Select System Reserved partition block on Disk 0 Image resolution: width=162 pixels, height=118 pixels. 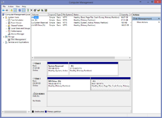click(x=58, y=69)
